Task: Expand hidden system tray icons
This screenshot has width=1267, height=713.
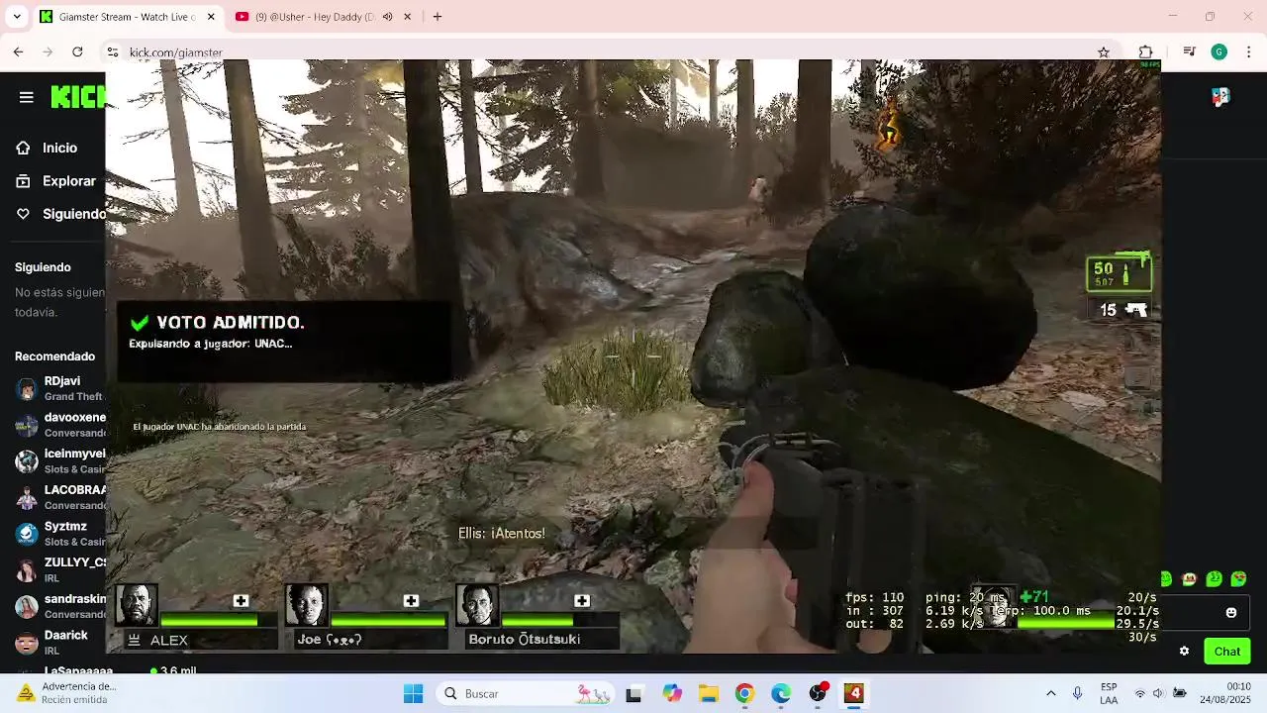Action: point(1050,693)
